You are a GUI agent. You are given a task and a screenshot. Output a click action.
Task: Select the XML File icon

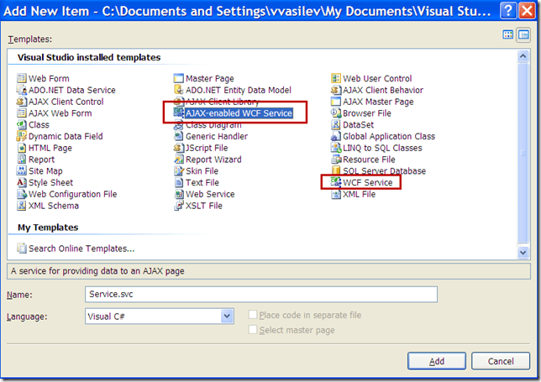(336, 194)
